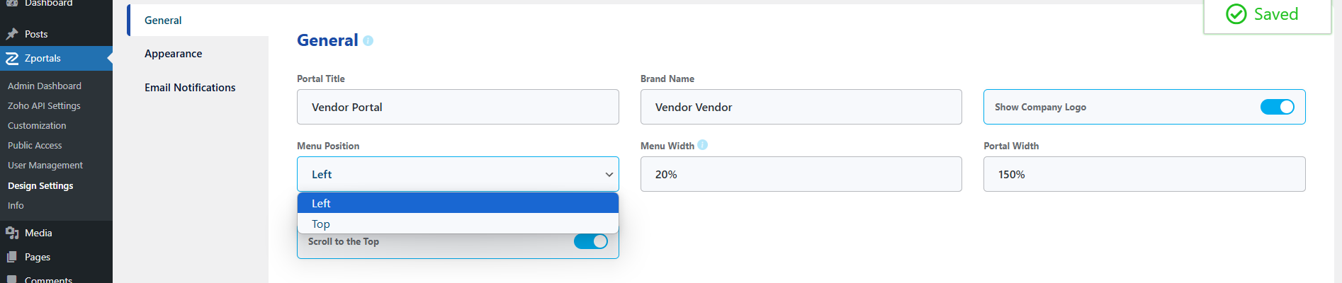The width and height of the screenshot is (1342, 283).
Task: Open the Email Notifications tab
Action: click(190, 88)
